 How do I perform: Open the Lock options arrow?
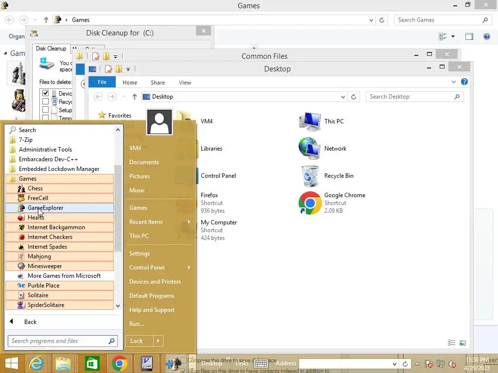(158, 341)
